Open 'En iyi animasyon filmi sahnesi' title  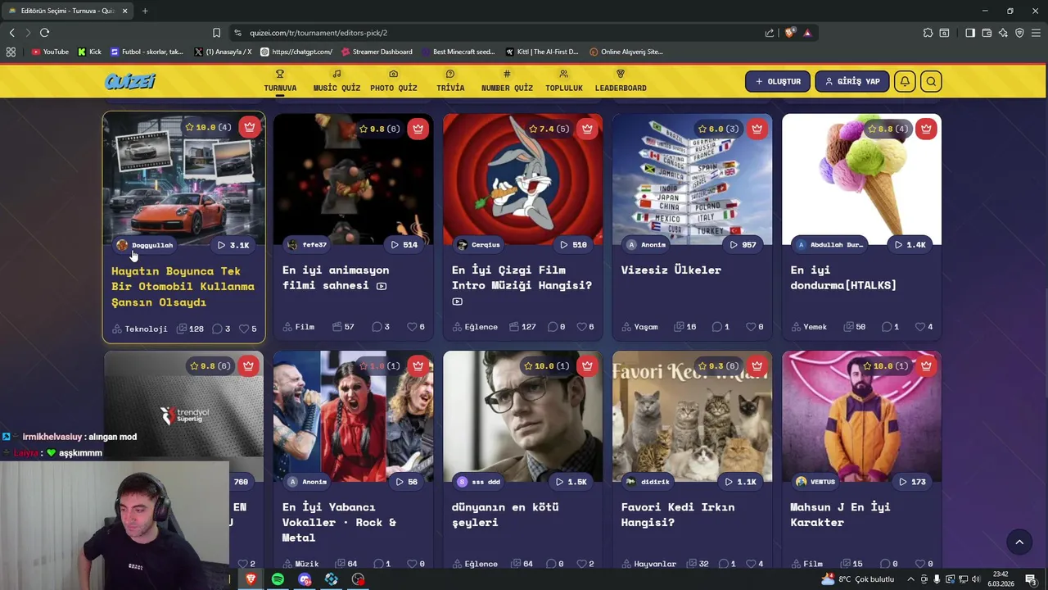(x=336, y=277)
